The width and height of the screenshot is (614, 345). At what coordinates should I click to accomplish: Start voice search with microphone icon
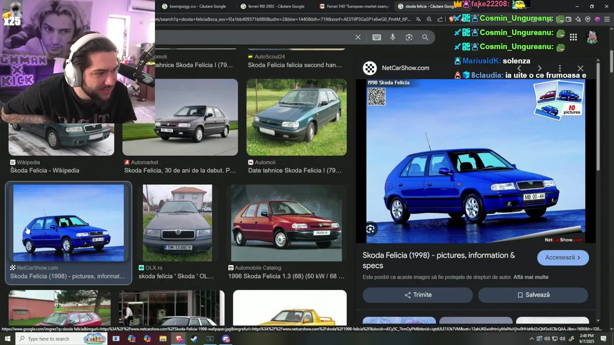pyautogui.click(x=393, y=37)
